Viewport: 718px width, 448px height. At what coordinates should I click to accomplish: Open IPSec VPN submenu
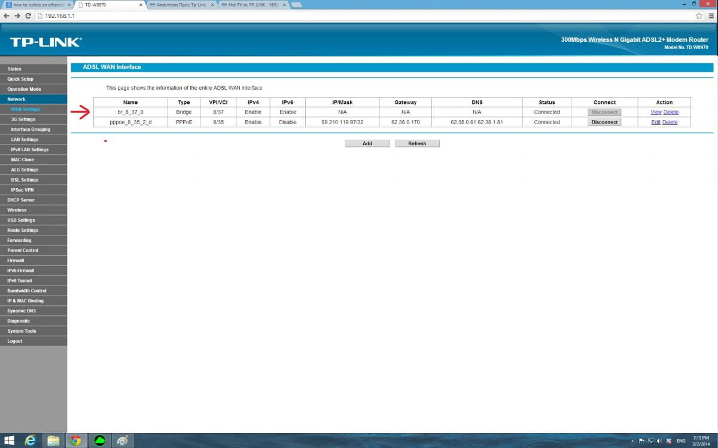click(x=34, y=190)
